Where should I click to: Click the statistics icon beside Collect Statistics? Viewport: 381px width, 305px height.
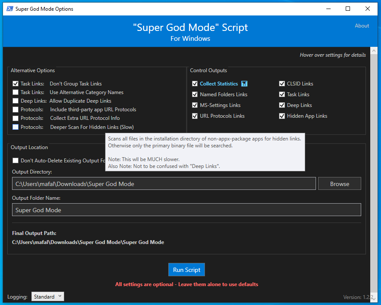coord(244,84)
